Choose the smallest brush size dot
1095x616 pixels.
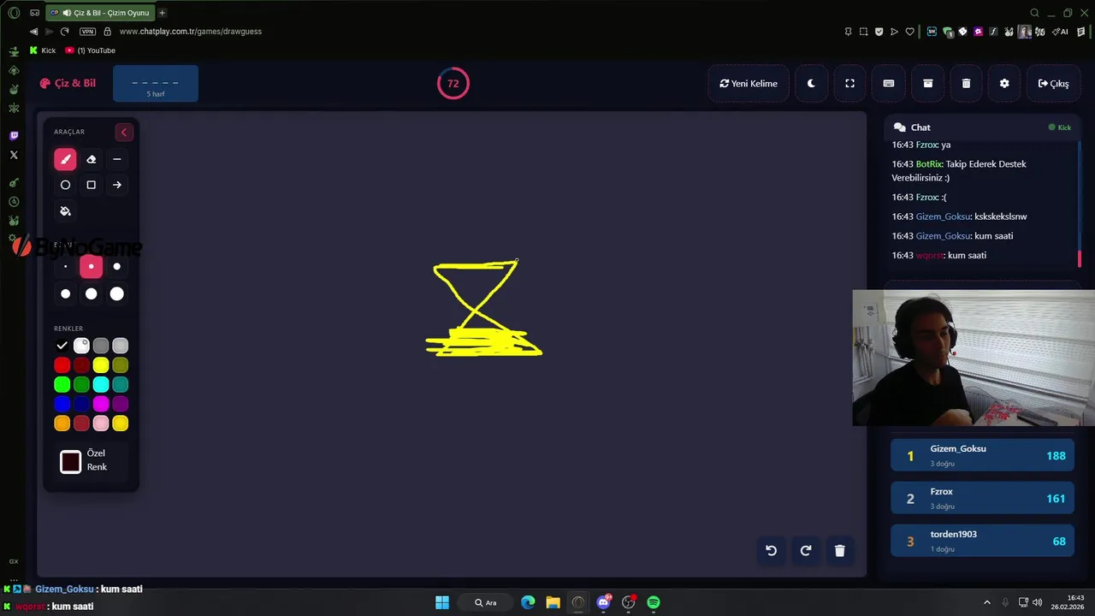[x=65, y=266]
